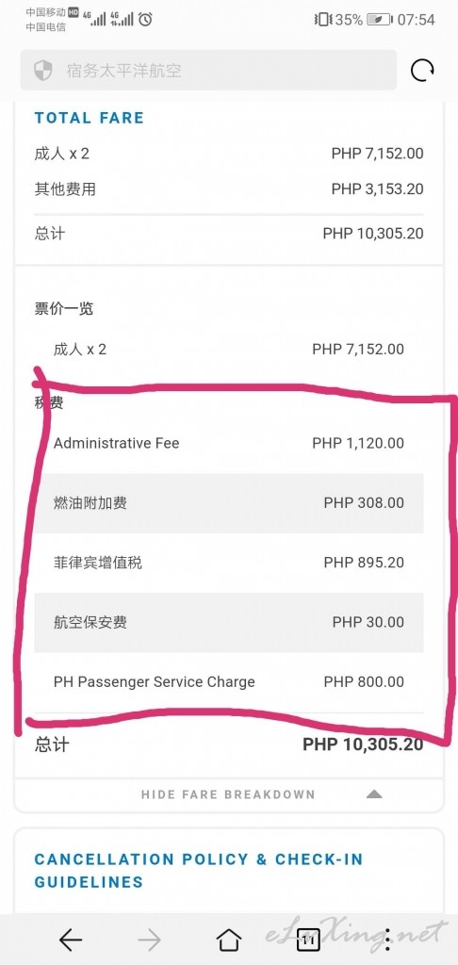Tap the browser reload icon
The width and height of the screenshot is (458, 965).
[422, 70]
